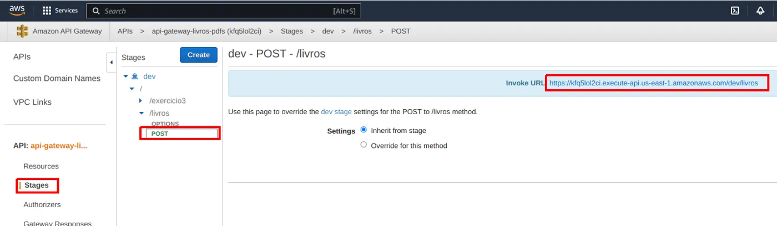
Task: Click the Create stage button
Action: (199, 55)
